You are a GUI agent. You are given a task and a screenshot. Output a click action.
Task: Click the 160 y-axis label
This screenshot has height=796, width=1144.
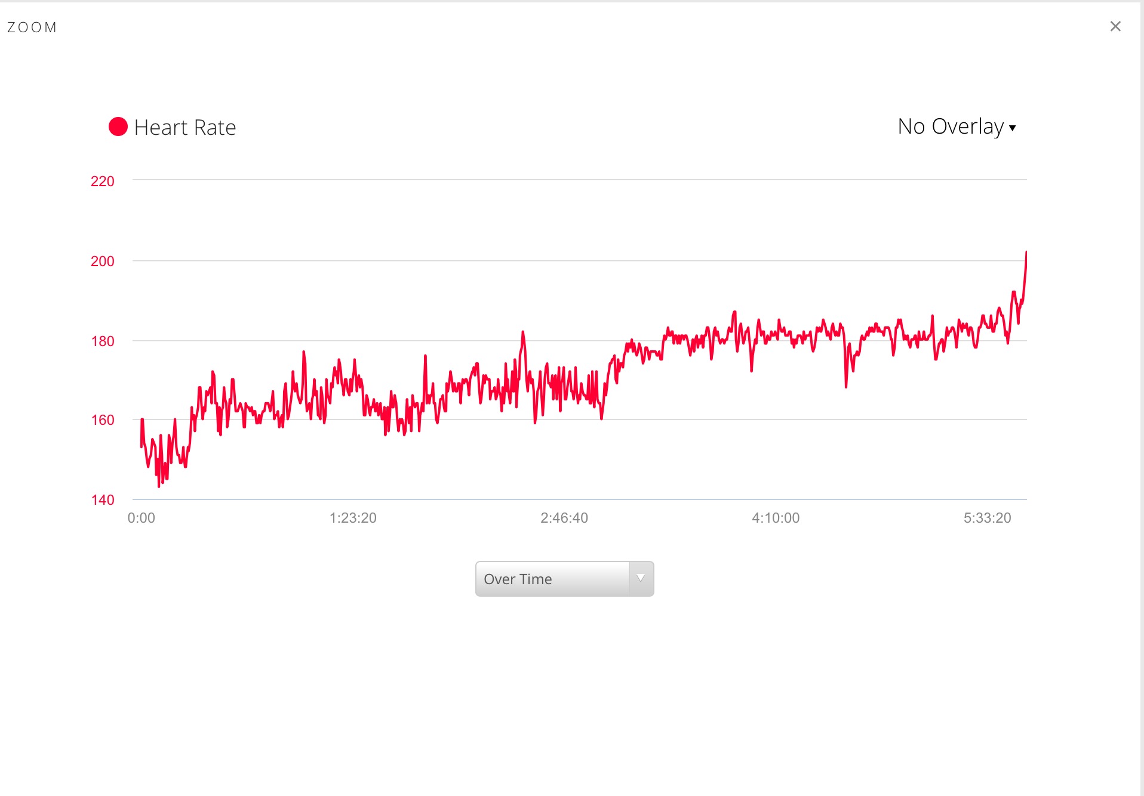102,420
